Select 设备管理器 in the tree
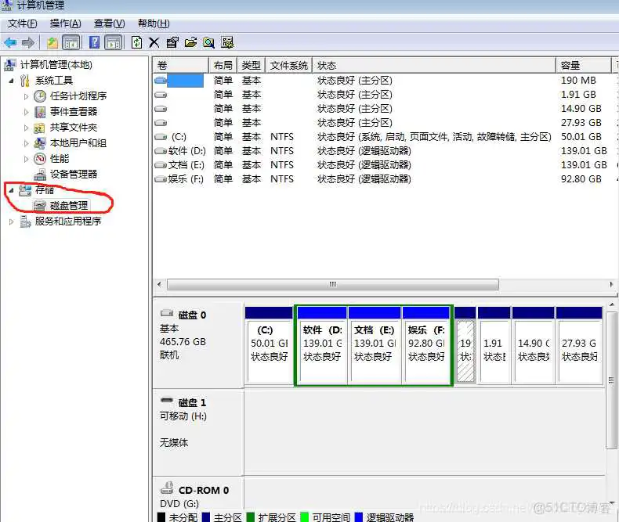This screenshot has width=619, height=522. [74, 175]
